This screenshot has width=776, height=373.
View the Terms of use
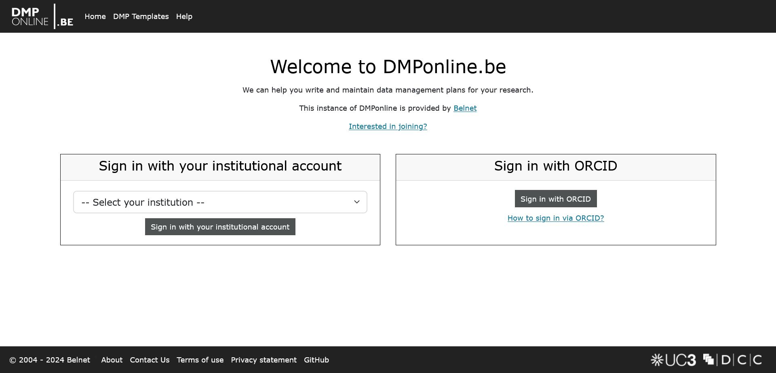point(200,360)
